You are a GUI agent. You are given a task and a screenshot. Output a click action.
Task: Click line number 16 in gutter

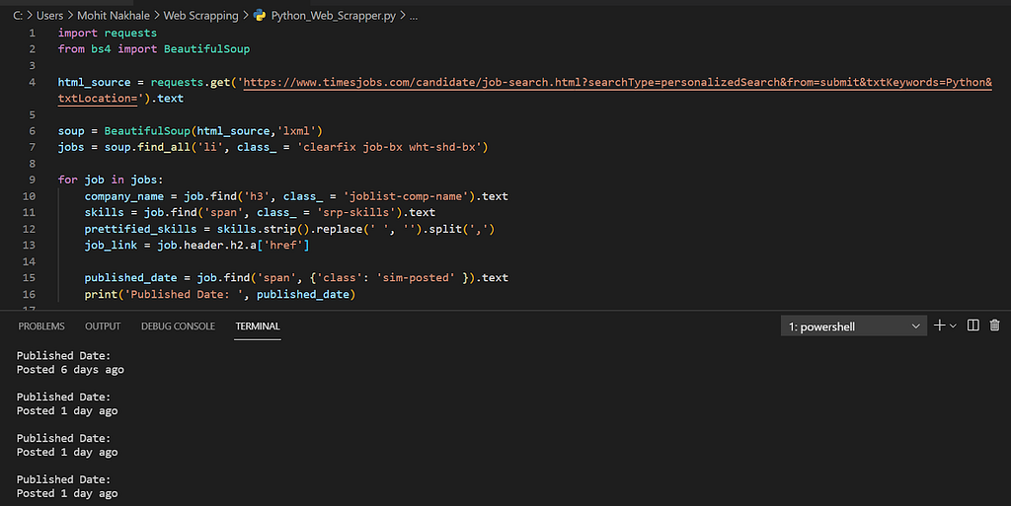pos(29,294)
